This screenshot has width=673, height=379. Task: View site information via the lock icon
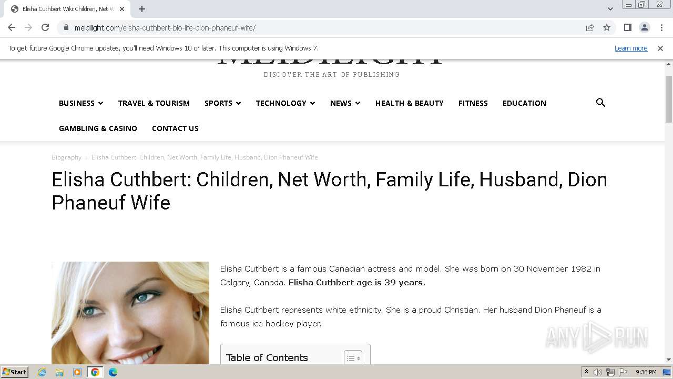click(x=66, y=27)
